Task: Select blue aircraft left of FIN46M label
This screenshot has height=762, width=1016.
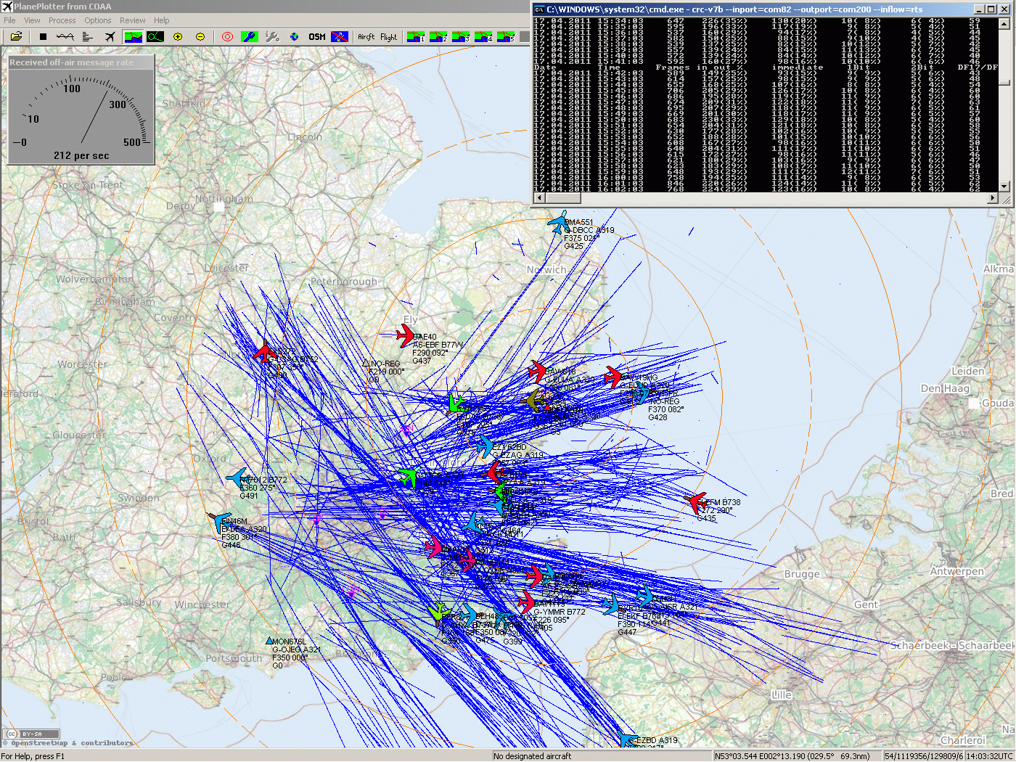Action: pos(218,521)
